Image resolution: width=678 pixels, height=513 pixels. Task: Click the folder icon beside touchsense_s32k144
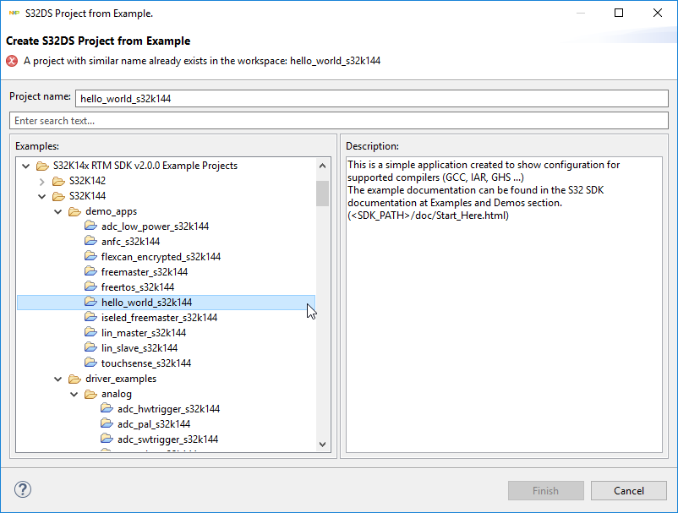(90, 363)
